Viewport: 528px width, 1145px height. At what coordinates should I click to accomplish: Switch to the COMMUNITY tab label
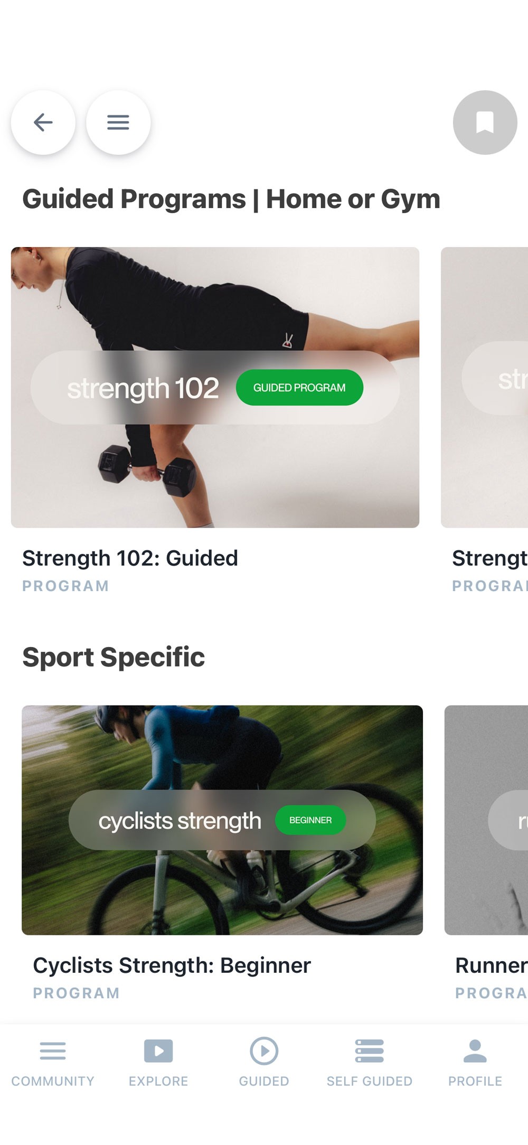pos(53,1081)
